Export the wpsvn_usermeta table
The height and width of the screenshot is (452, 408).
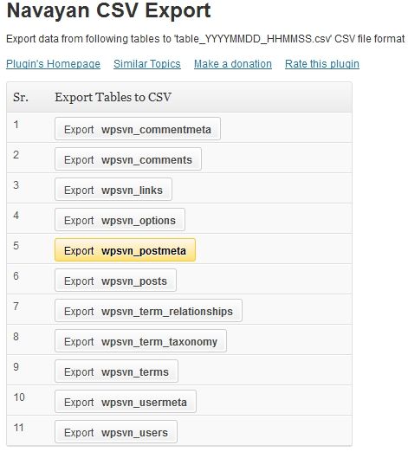click(126, 402)
